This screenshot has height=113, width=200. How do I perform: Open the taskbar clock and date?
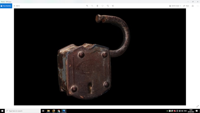click(x=191, y=111)
